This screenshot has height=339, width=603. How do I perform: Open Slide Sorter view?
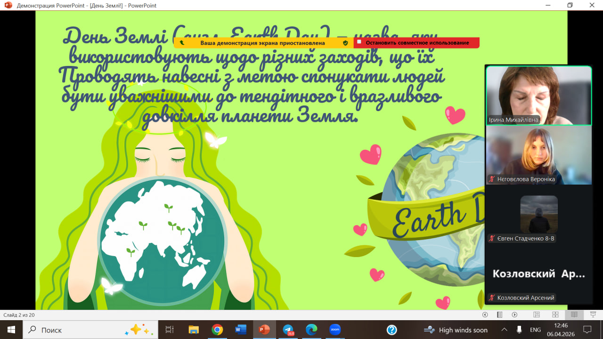click(x=555, y=315)
